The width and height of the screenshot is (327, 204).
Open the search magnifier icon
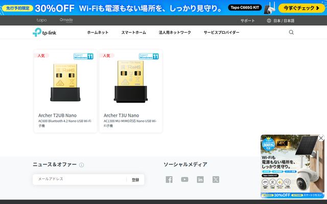pyautogui.click(x=291, y=32)
